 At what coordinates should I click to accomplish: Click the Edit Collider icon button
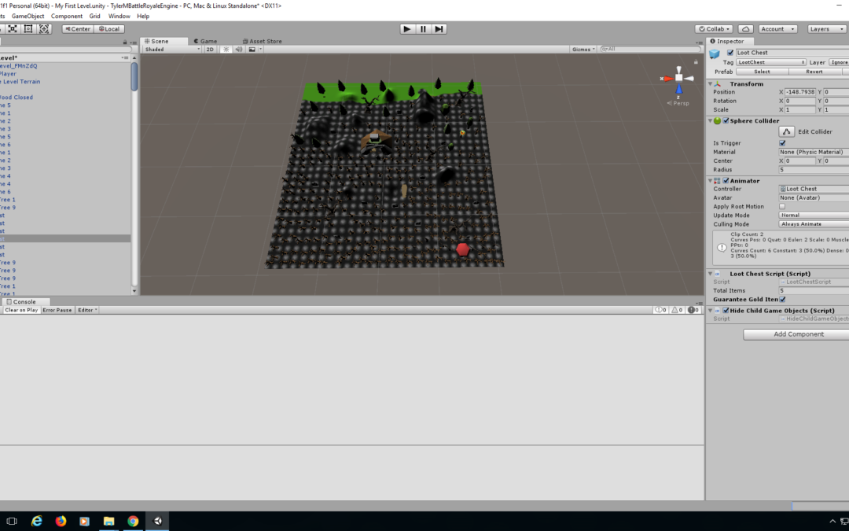pos(786,131)
